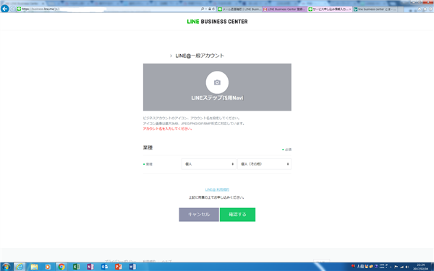434x271 pixels.
Task: Switch to the メール送信確認 tab
Action: click(239, 9)
